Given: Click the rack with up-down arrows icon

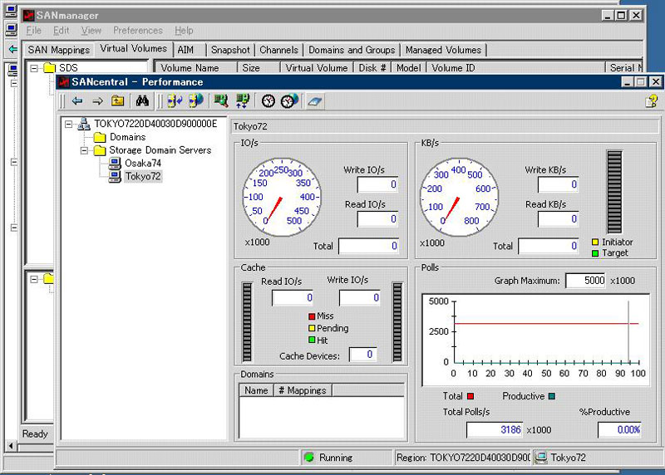Looking at the screenshot, I should [x=243, y=100].
